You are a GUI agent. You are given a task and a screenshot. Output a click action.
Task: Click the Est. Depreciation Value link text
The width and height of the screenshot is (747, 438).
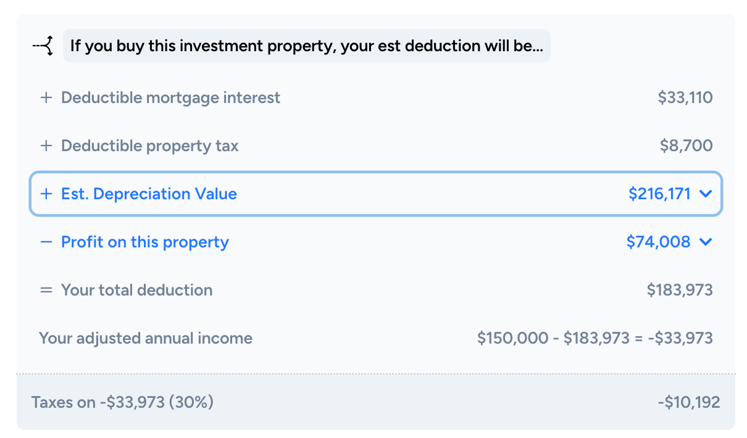[x=148, y=194]
